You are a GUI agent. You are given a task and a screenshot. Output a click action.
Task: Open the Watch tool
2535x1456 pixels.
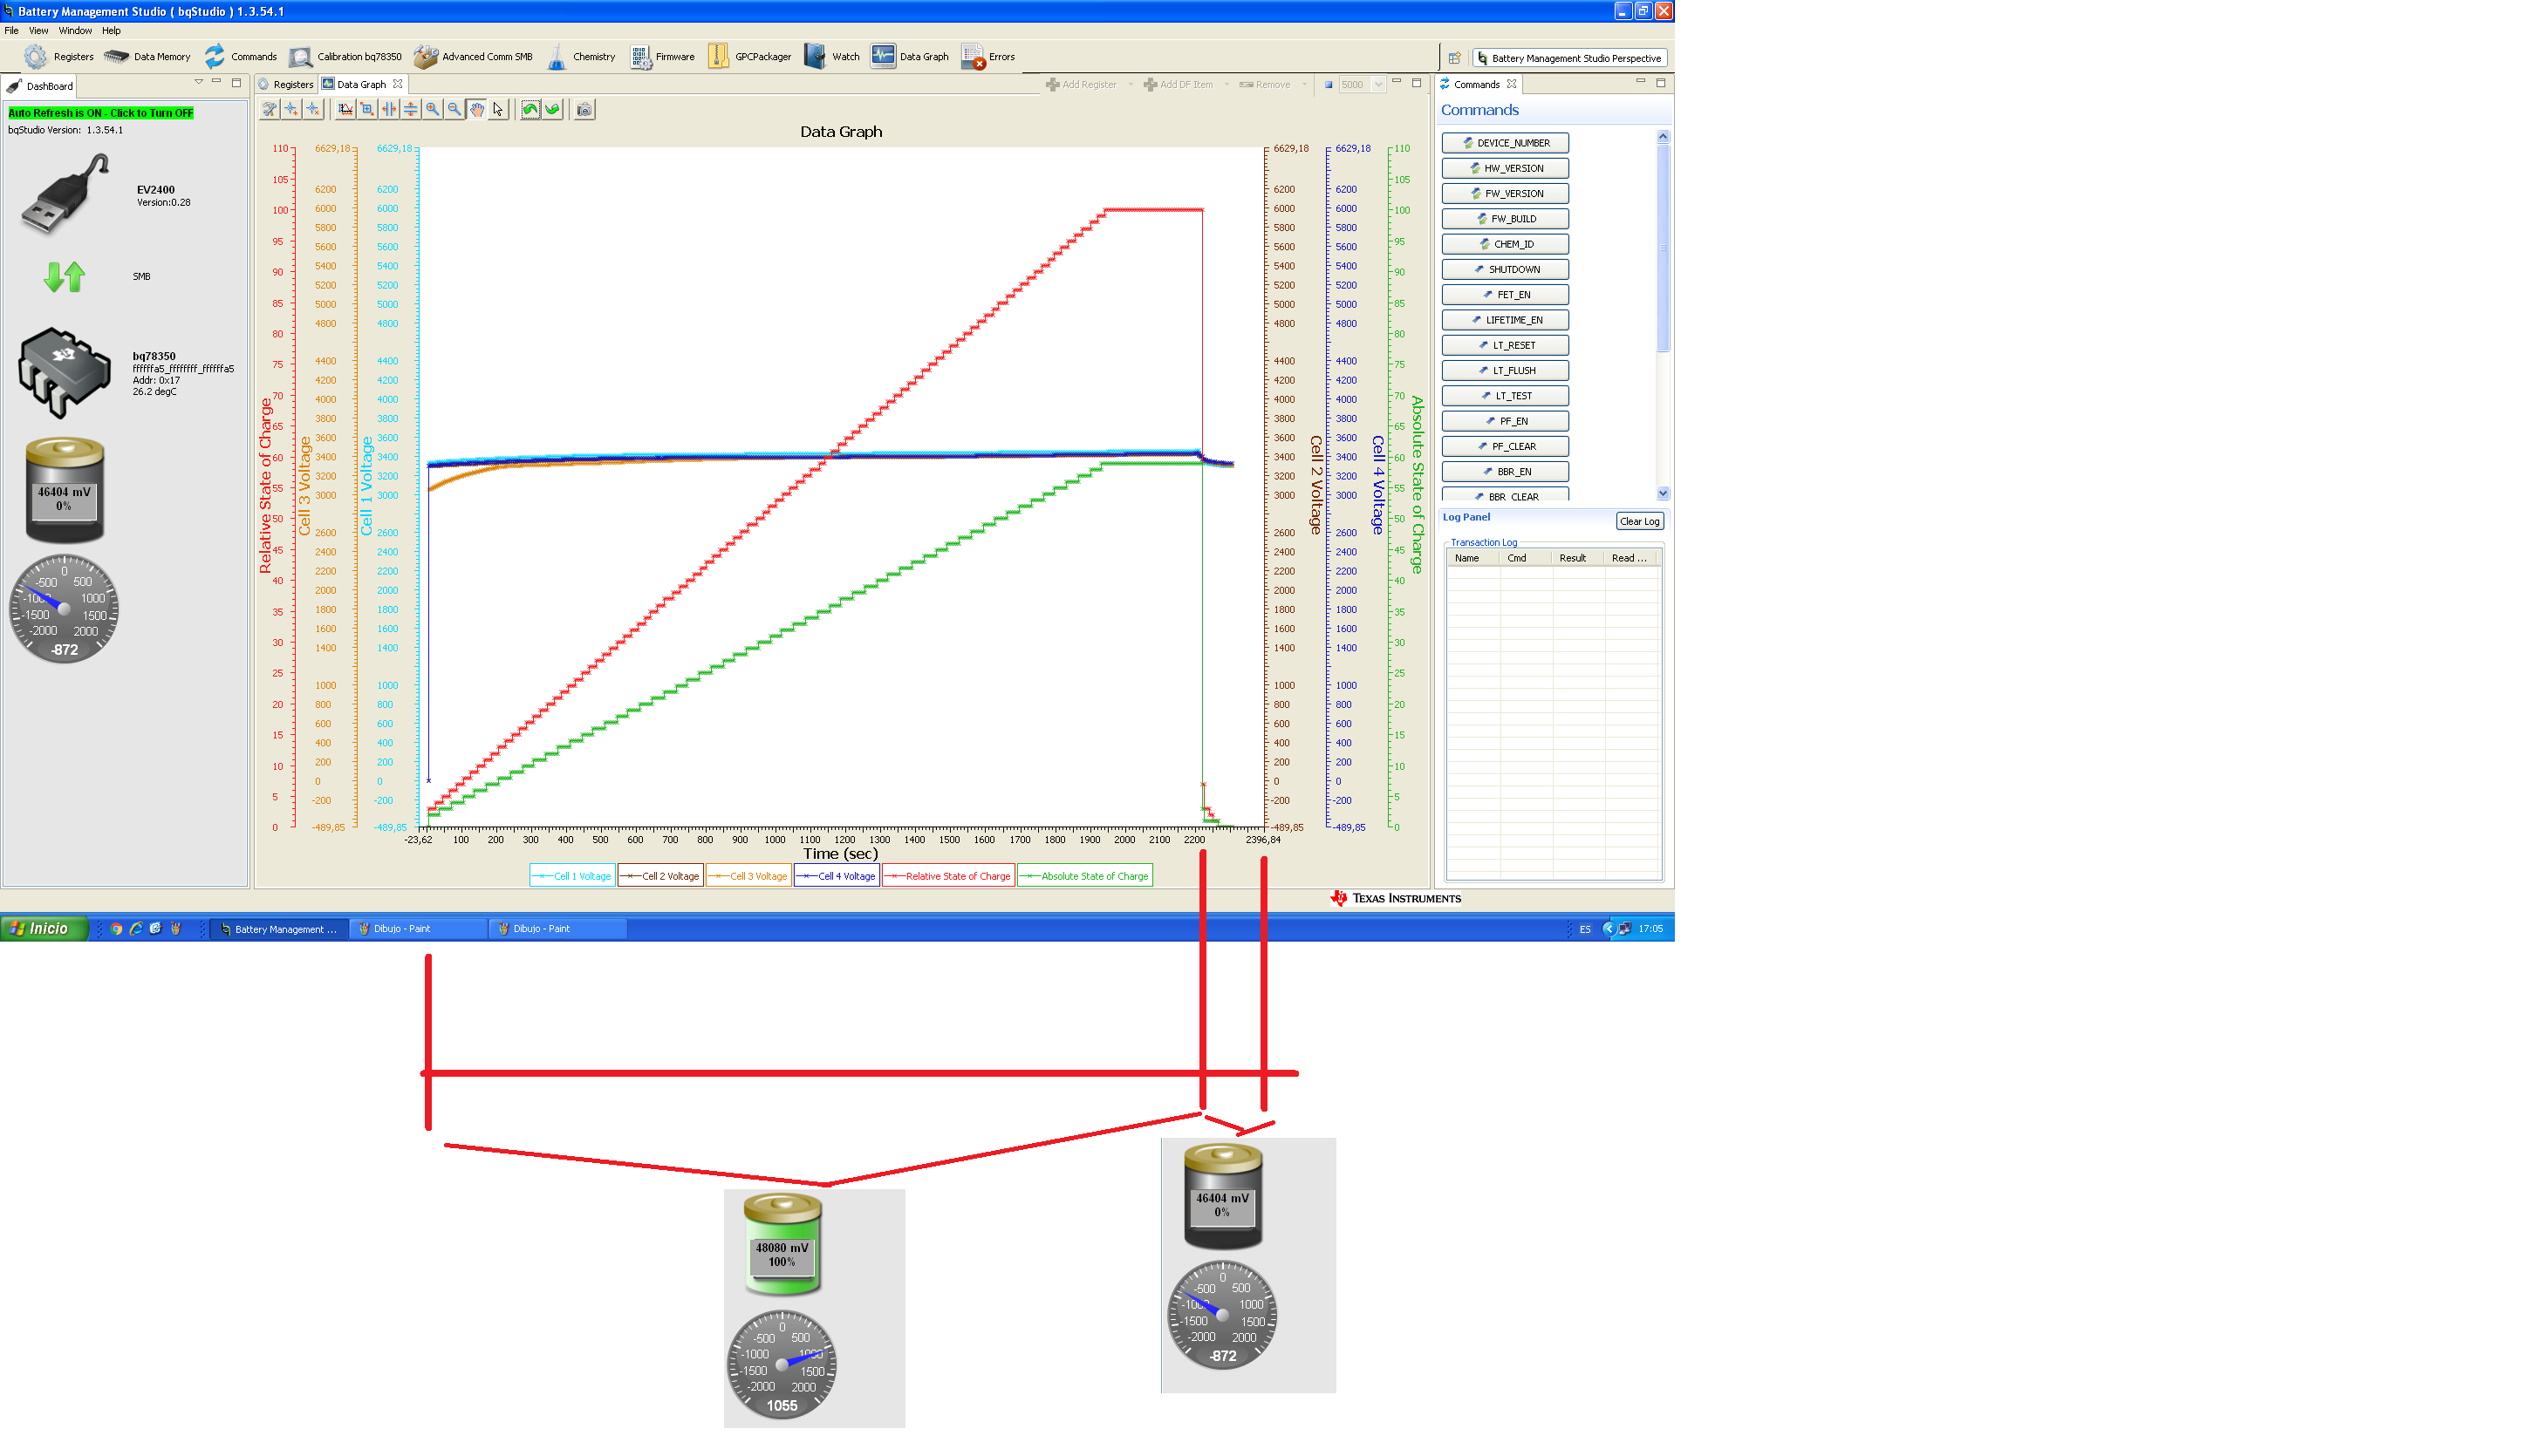832,57
